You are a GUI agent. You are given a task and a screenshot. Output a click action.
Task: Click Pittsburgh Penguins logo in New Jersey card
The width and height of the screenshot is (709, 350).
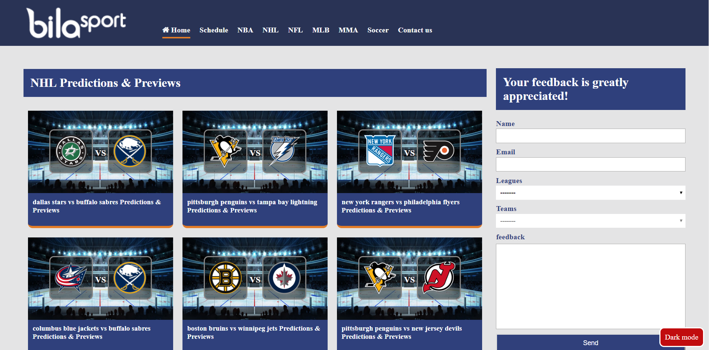380,278
